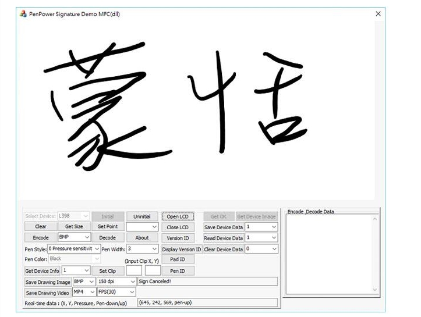
Task: Click the Read Device Data button
Action: pyautogui.click(x=224, y=238)
